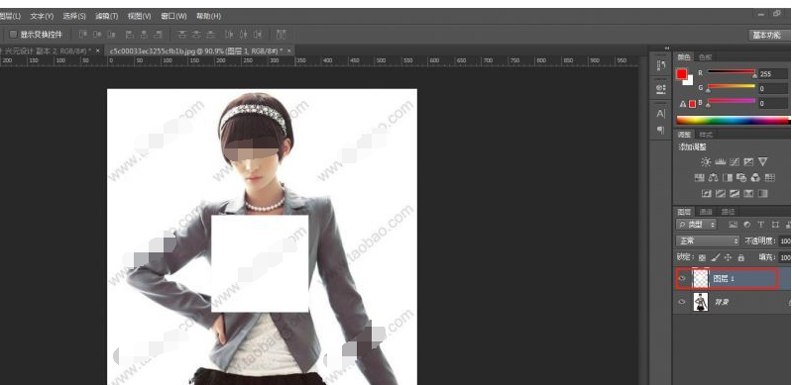
Task: Hide the 图层 1 layer visibility eye
Action: click(682, 278)
